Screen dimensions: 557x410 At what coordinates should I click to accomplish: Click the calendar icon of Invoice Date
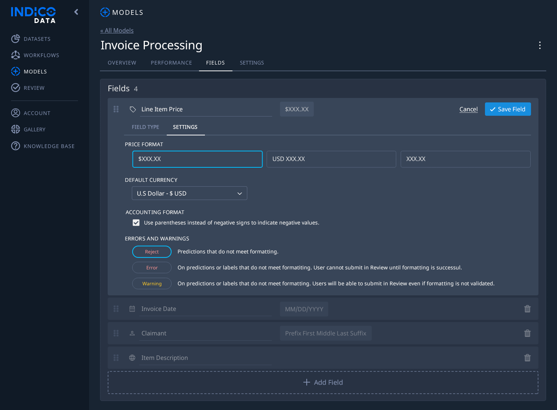click(x=132, y=309)
